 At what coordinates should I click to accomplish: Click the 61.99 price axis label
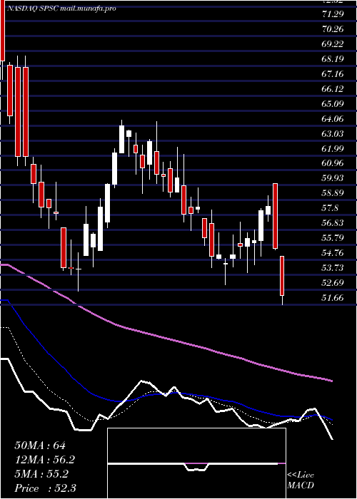[333, 148]
